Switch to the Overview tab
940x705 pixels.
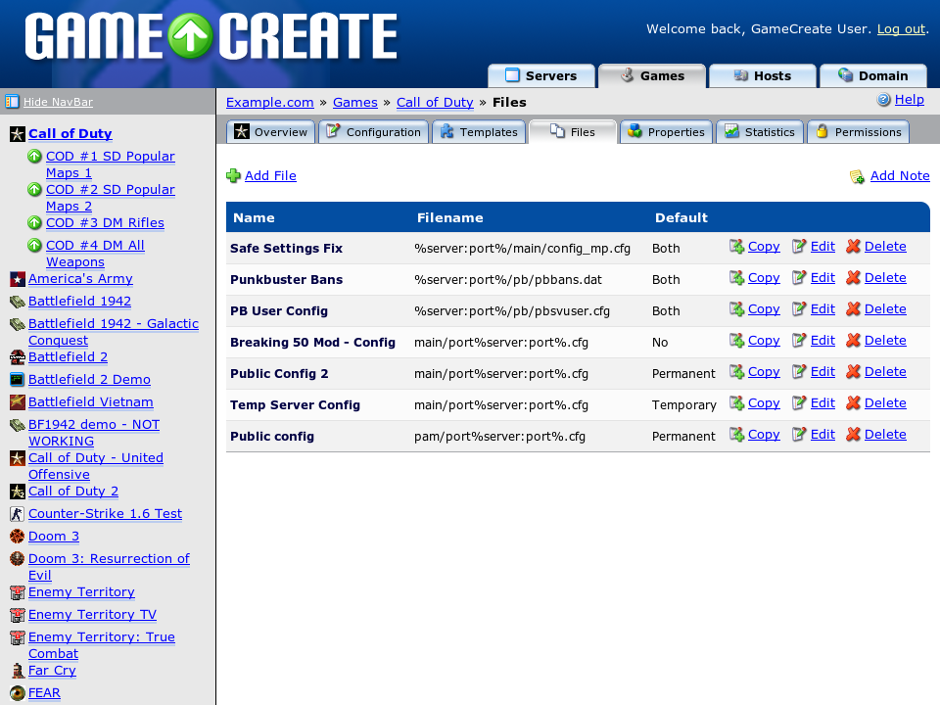(271, 132)
